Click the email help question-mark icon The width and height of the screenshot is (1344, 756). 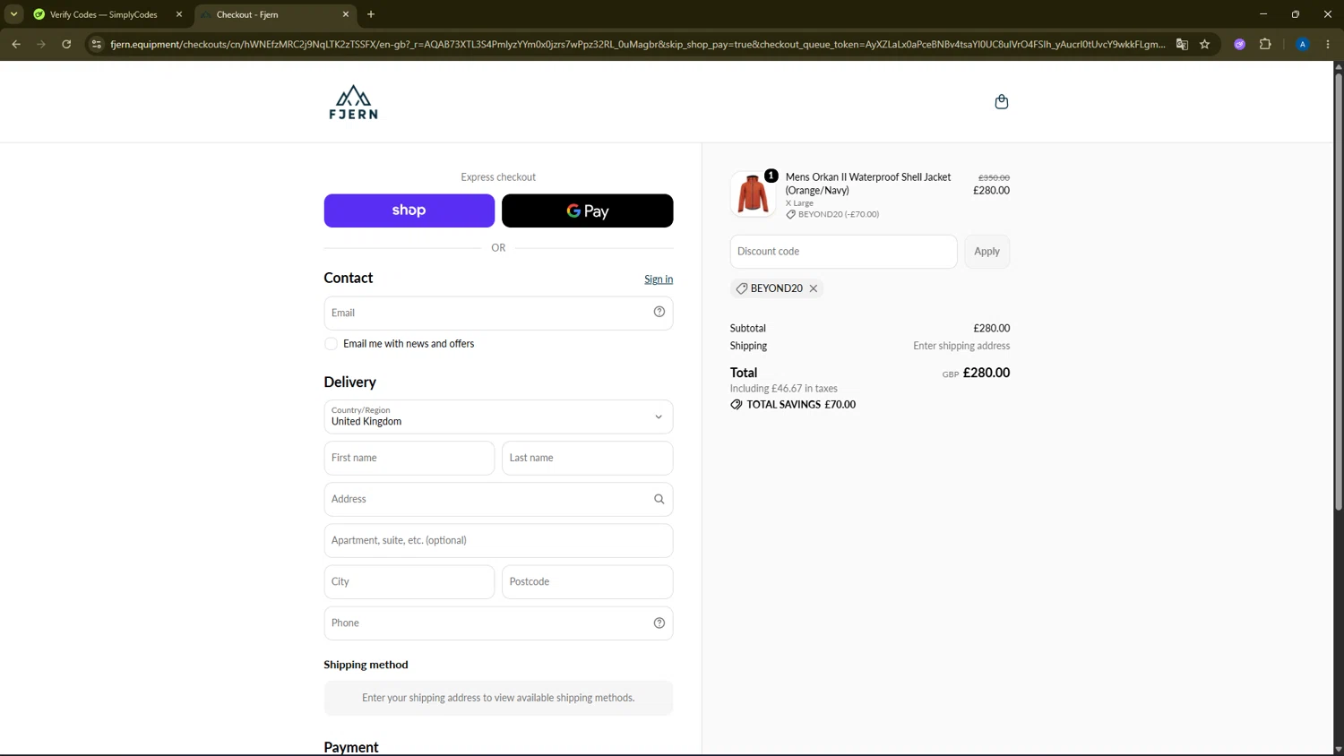click(659, 312)
